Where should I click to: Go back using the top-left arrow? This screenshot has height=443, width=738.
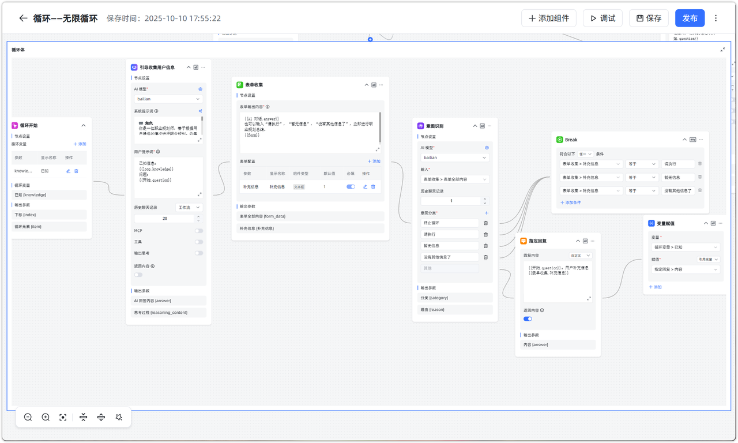pos(23,18)
